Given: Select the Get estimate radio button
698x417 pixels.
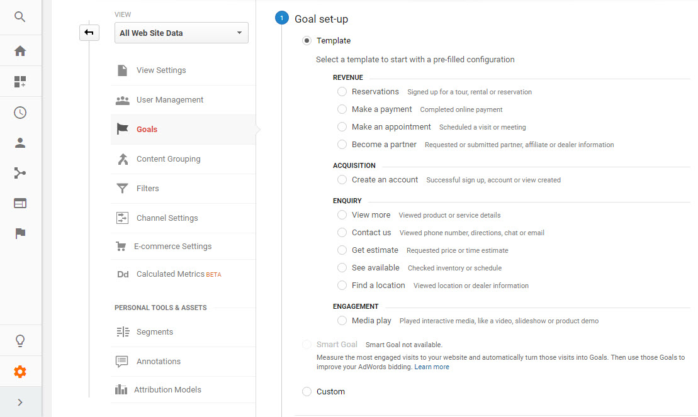Looking at the screenshot, I should (342, 250).
